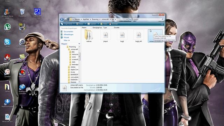Select the com.adobe folder in tree
This screenshot has width=224, height=126.
click(x=74, y=77)
